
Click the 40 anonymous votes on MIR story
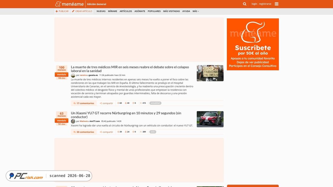127,103
